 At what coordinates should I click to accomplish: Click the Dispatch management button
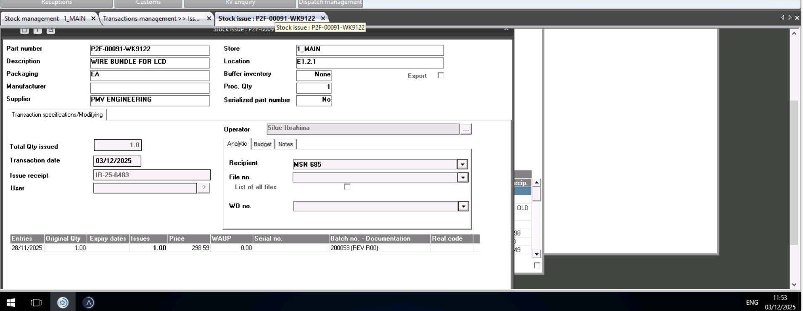330,3
